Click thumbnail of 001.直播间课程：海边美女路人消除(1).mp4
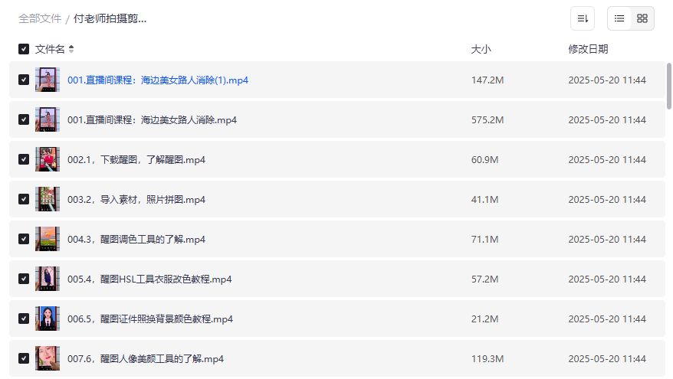Viewport: 673px width, 379px height. 48,80
